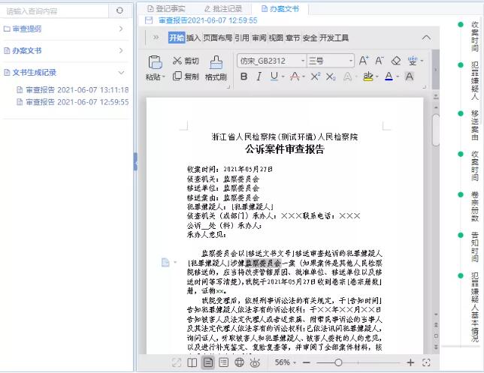Screen dimensions: 484x373
Task: Open highlight color dropdown arrow
Action: point(377,77)
